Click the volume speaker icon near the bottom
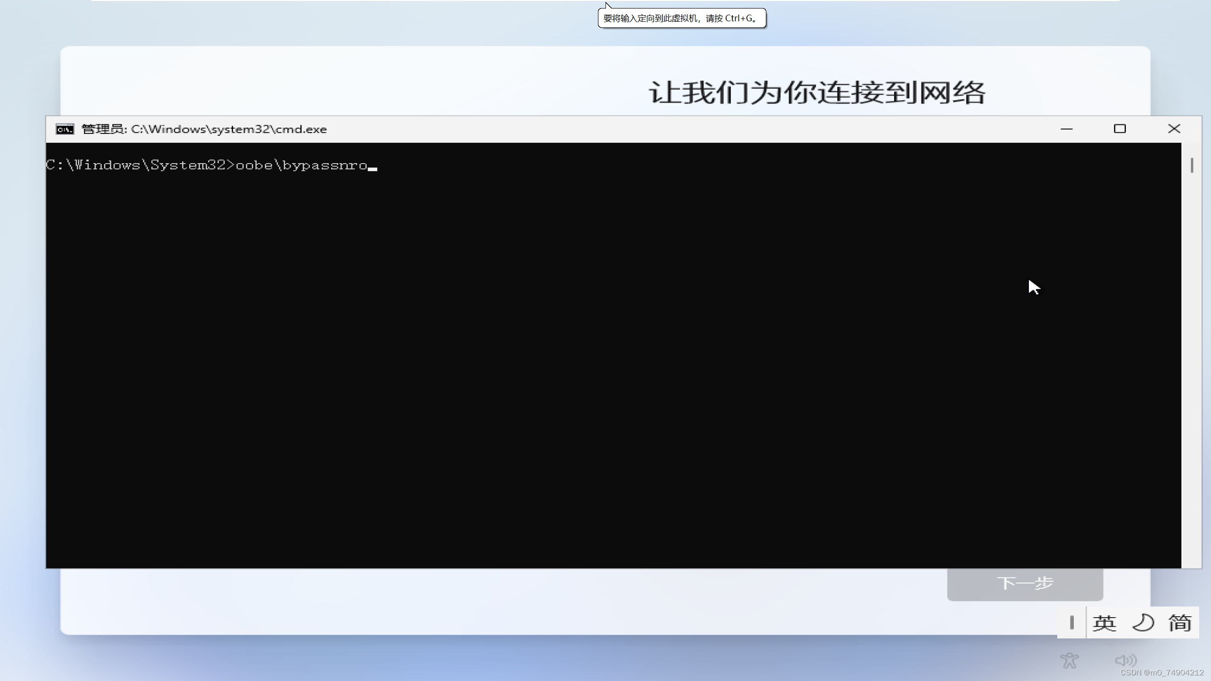The width and height of the screenshot is (1211, 681). [x=1126, y=660]
